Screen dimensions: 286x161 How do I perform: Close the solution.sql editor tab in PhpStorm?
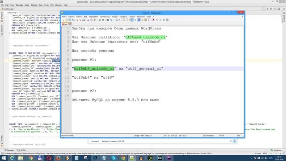(18, 13)
